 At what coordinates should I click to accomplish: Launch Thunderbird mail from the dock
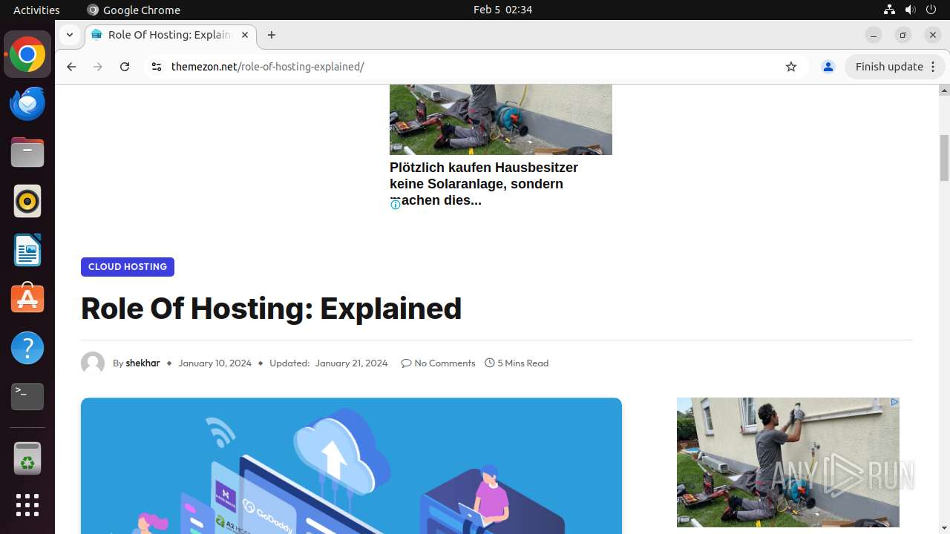click(27, 104)
